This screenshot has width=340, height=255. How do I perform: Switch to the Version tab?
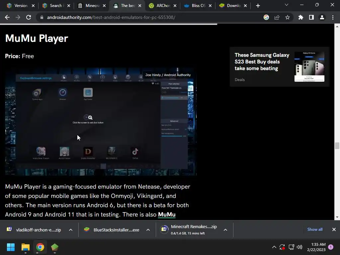coord(20,6)
